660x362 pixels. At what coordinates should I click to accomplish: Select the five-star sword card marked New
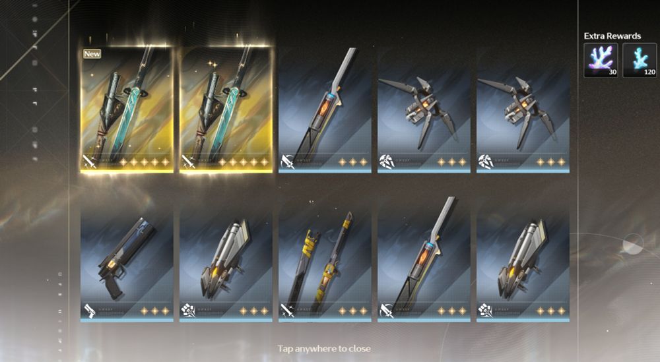click(x=127, y=109)
